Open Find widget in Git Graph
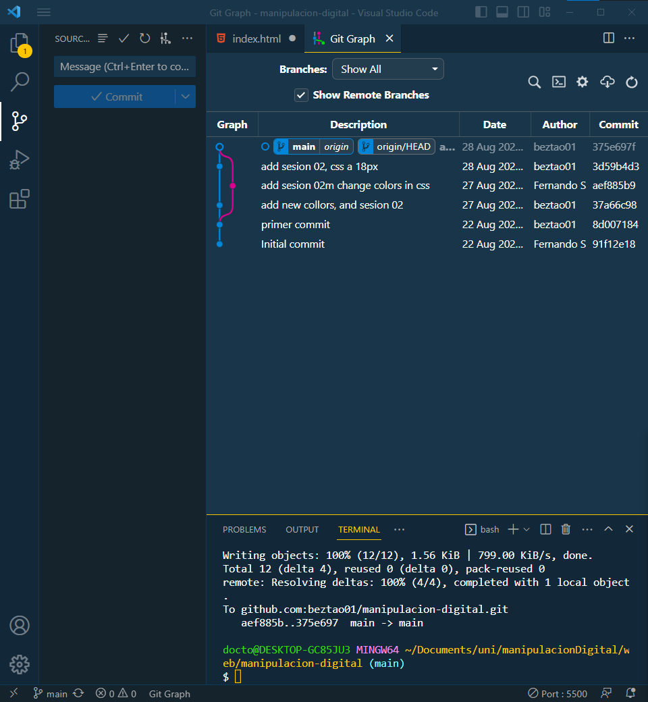The width and height of the screenshot is (648, 702). (x=534, y=82)
